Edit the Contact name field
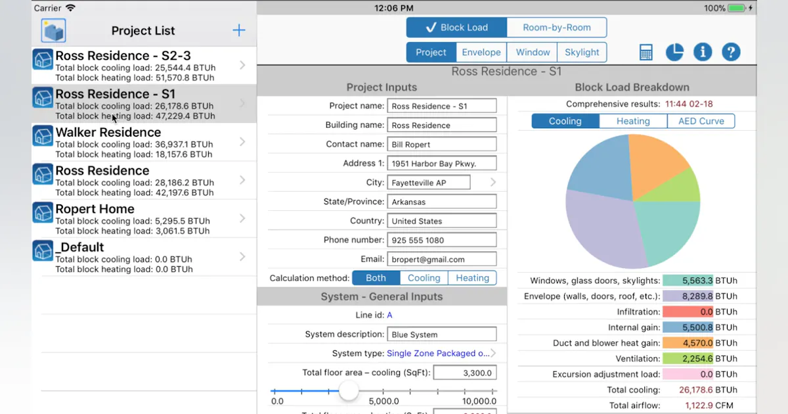The image size is (788, 414). (442, 144)
